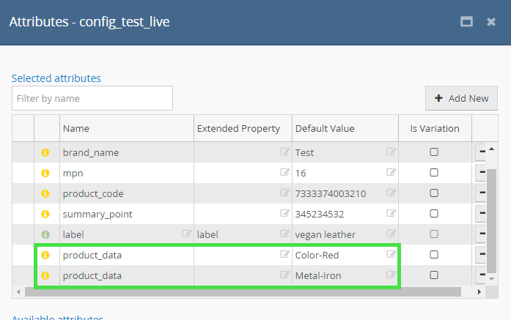511x320 pixels.
Task: Click the green info icon beside label
Action: click(x=45, y=234)
